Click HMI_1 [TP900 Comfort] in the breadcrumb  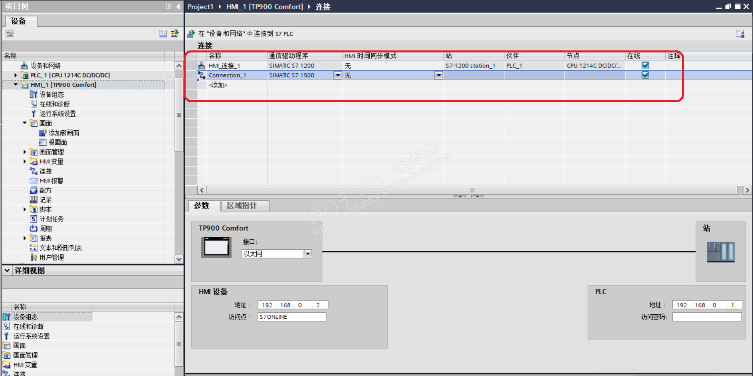[x=265, y=7]
